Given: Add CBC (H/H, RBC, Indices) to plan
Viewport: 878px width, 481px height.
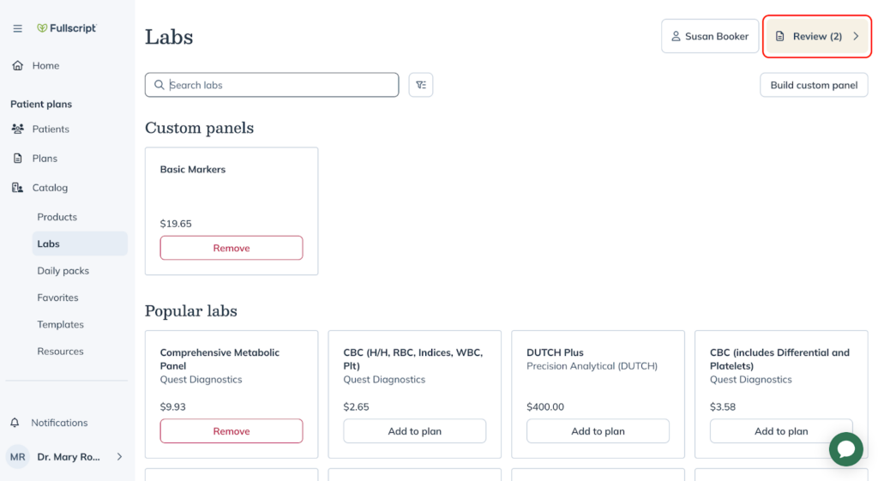Looking at the screenshot, I should point(414,431).
